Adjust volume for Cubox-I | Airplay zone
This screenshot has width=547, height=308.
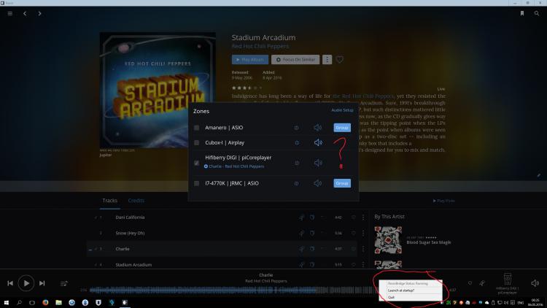pos(318,142)
